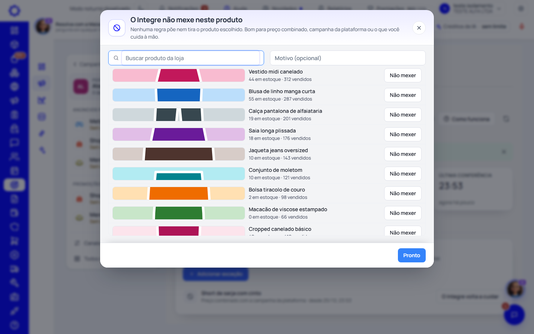Mark Calça pantalona de alfaiataria as 'Não mexer'
534x334 pixels.
[x=403, y=115]
